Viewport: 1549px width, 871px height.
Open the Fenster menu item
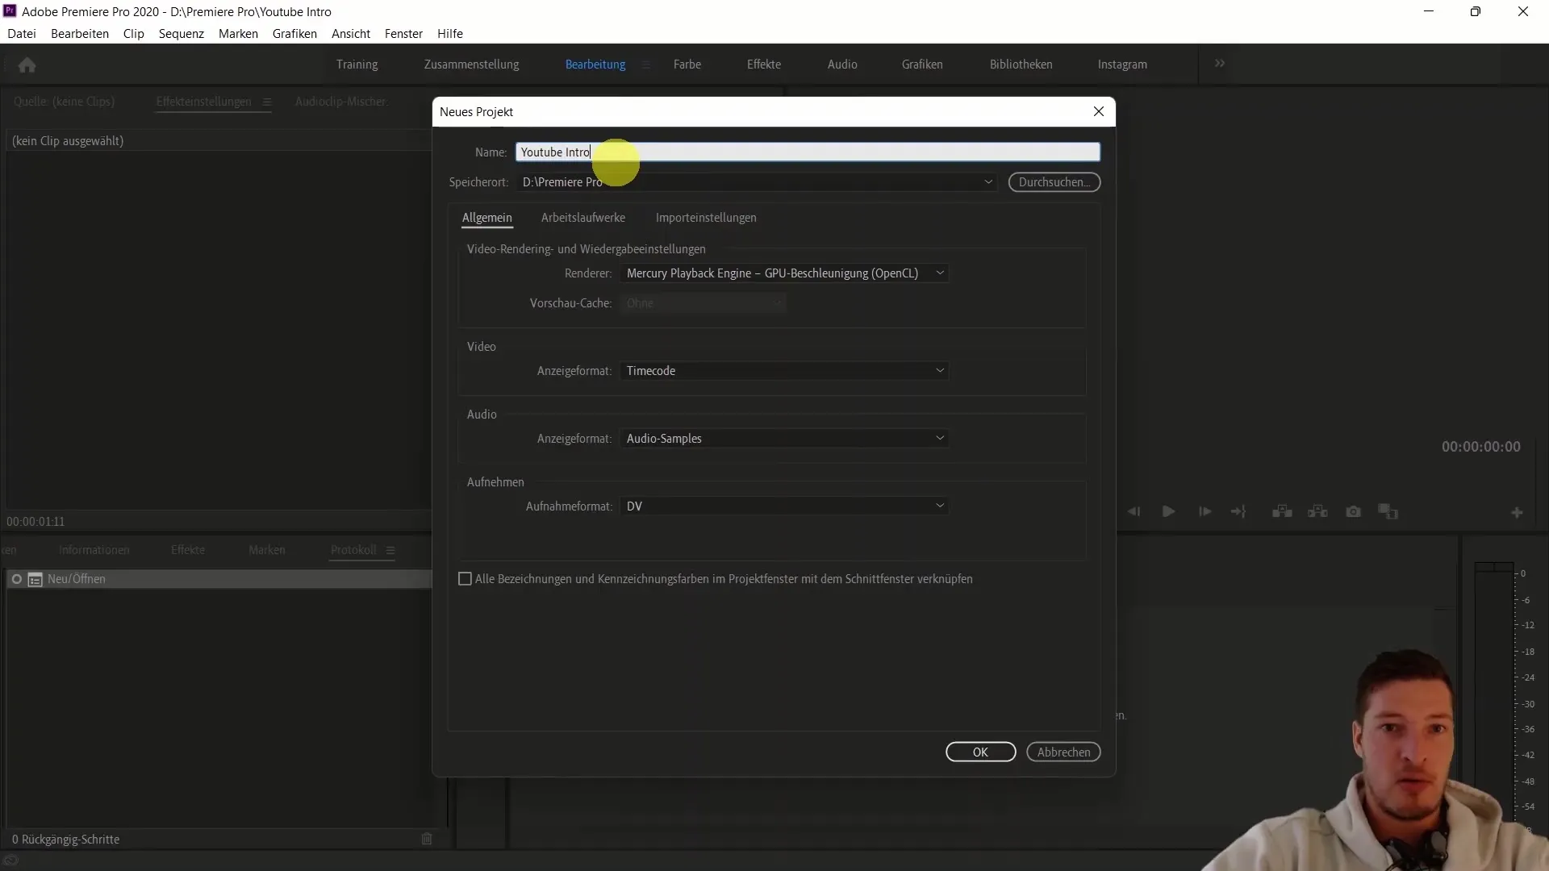coord(402,33)
